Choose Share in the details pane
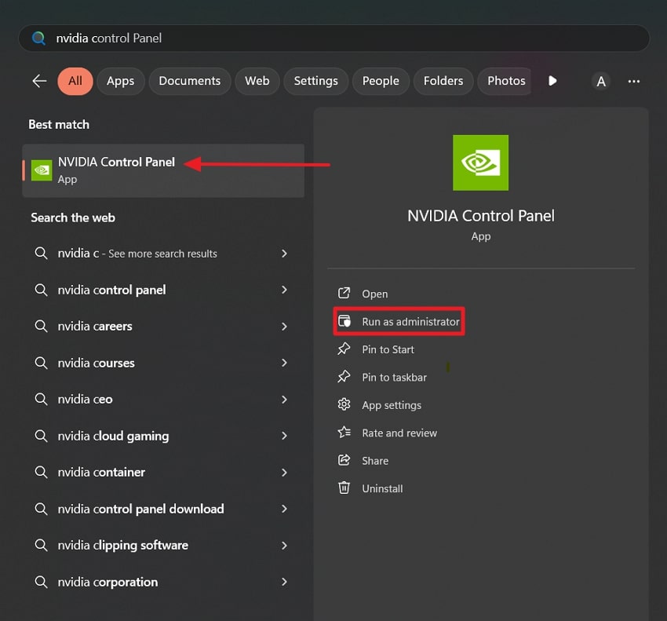Image resolution: width=667 pixels, height=621 pixels. tap(375, 461)
